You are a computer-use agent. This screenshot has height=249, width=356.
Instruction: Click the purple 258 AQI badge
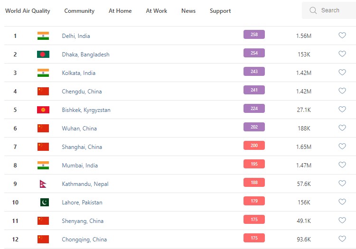pyautogui.click(x=254, y=35)
